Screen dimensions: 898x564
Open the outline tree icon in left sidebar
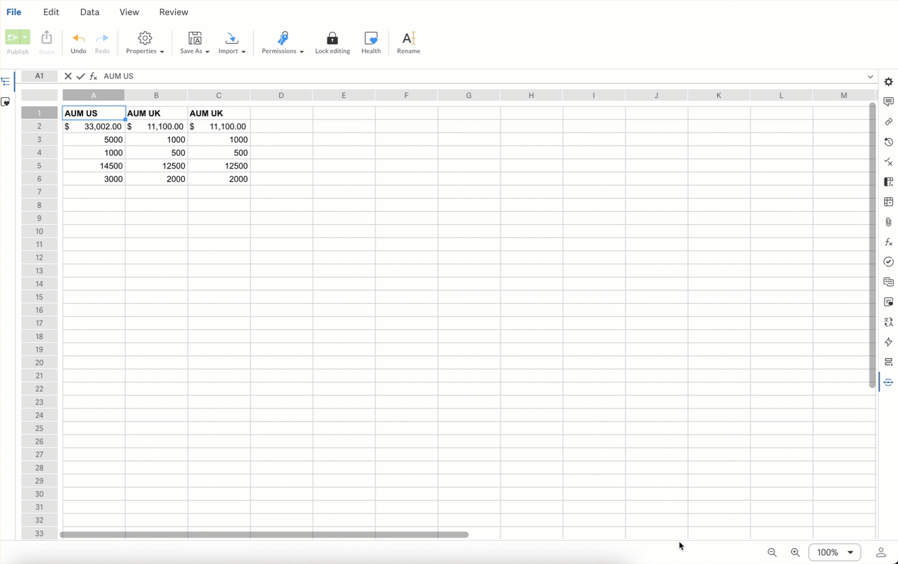[x=6, y=82]
